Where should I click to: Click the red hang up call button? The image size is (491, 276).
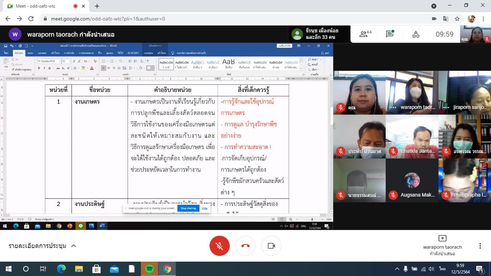pos(245,246)
